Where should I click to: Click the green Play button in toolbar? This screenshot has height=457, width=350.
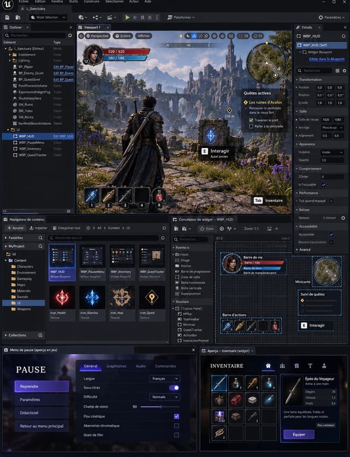point(127,17)
